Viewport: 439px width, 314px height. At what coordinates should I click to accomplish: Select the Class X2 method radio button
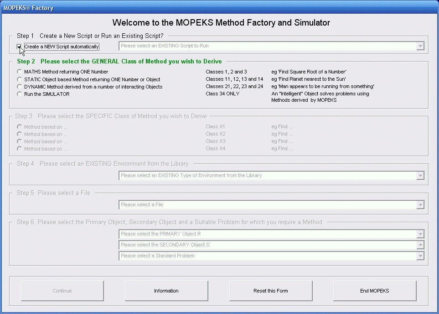[19, 134]
